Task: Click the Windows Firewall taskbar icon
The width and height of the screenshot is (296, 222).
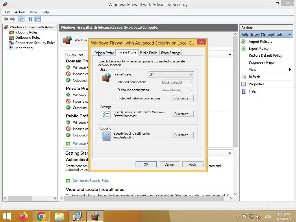Action: [x=95, y=216]
